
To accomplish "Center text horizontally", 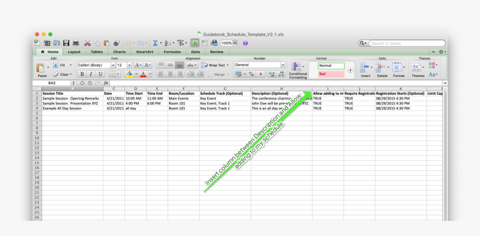I will click(170, 74).
